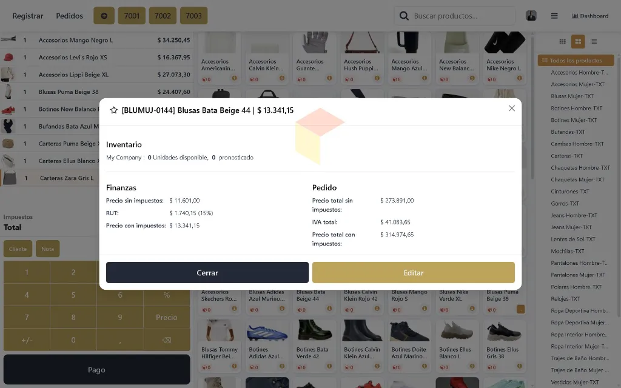The width and height of the screenshot is (621, 388).
Task: Add Accesorios Guante... product card
Action: (x=315, y=58)
